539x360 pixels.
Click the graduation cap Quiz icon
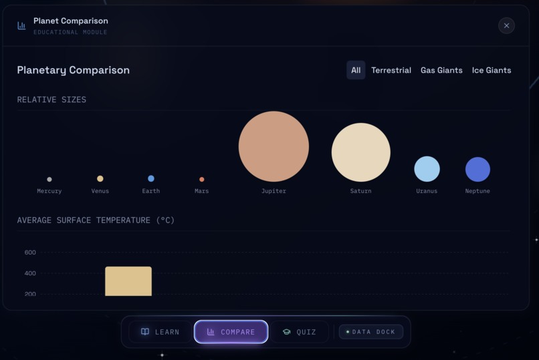(x=287, y=332)
